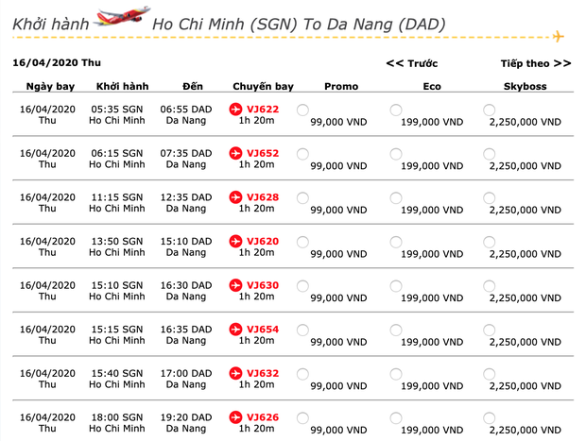Open flight VJ626 details link
This screenshot has width=586, height=441.
pos(262,416)
